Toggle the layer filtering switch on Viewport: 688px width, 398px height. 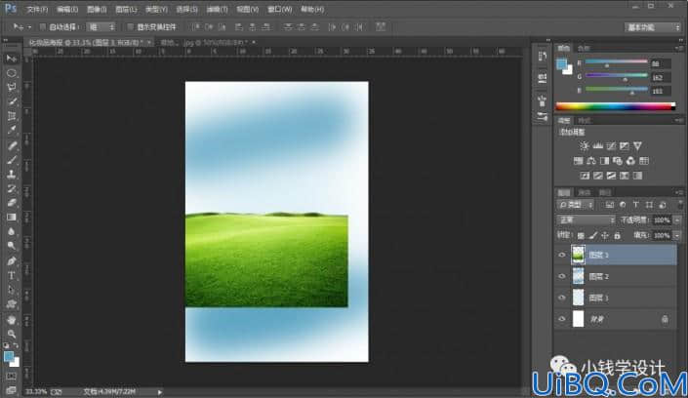coord(679,205)
